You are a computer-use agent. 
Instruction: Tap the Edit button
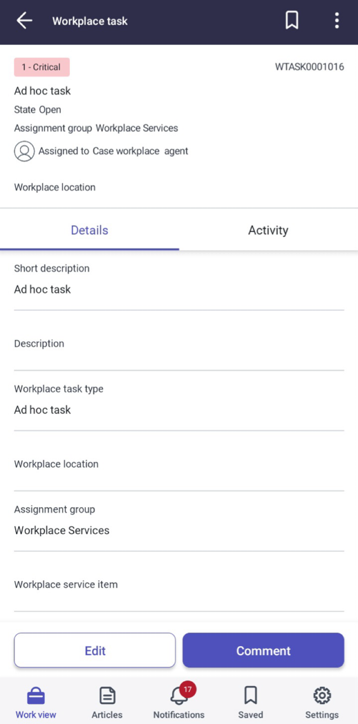click(x=95, y=650)
